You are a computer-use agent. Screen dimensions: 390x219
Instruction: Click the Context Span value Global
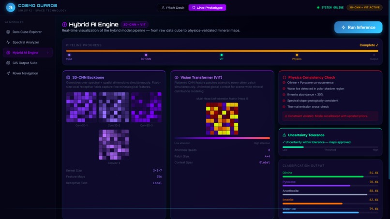tap(265, 162)
